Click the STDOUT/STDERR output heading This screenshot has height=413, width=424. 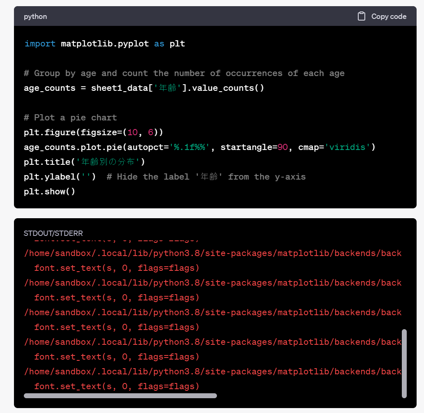coord(53,233)
